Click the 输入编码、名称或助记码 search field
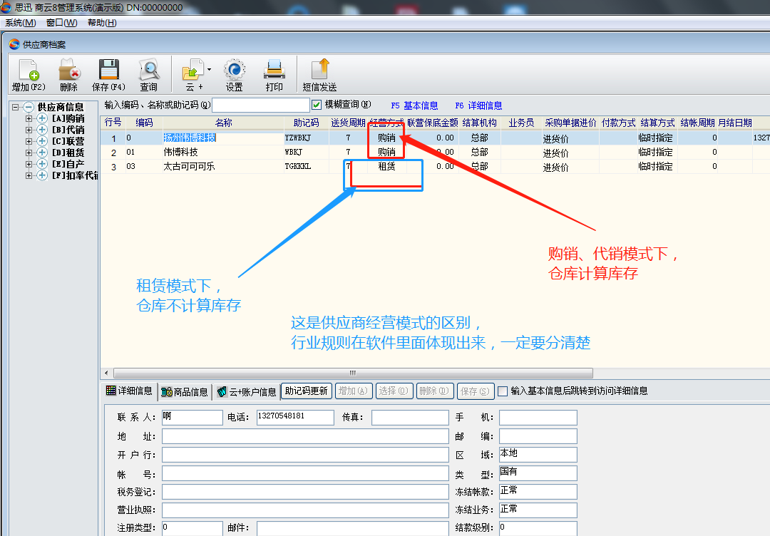This screenshot has height=536, width=770. click(260, 105)
